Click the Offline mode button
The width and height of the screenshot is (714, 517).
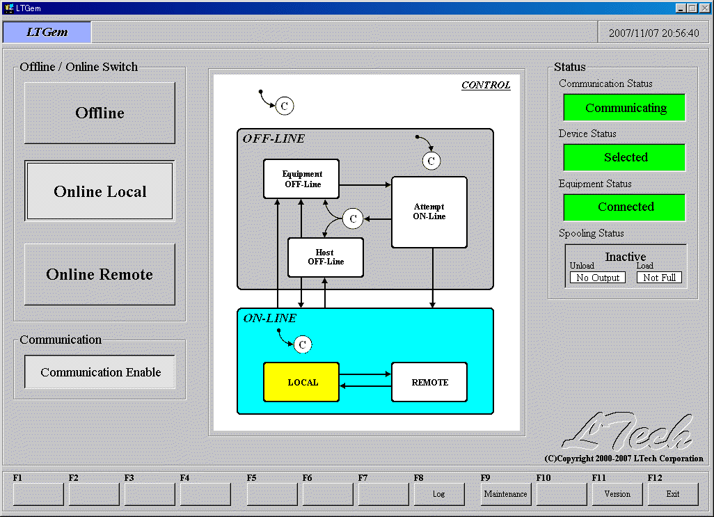100,113
